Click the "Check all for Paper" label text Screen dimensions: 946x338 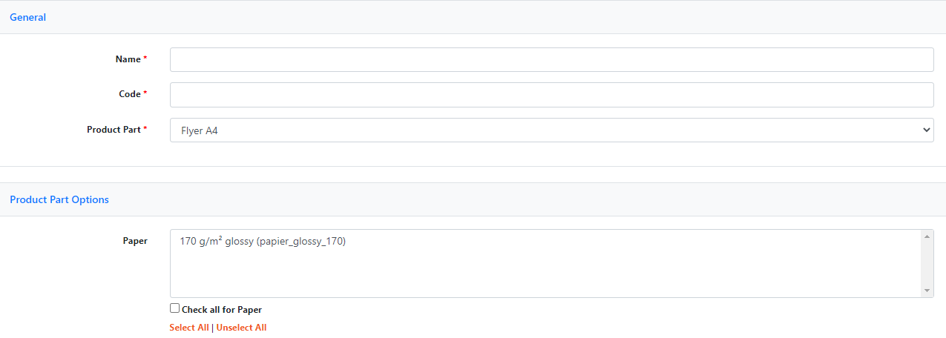click(222, 310)
